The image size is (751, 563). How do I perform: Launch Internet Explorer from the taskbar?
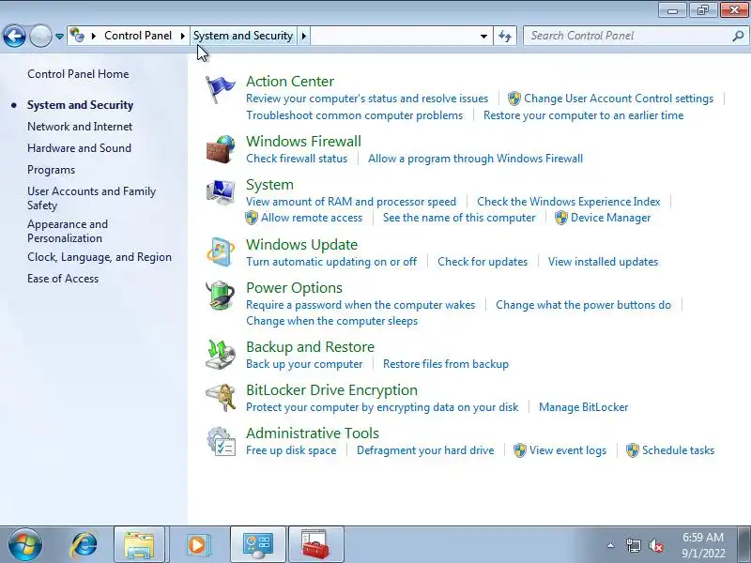pyautogui.click(x=84, y=545)
